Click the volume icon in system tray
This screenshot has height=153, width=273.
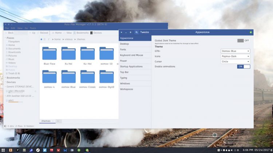tap(232, 150)
